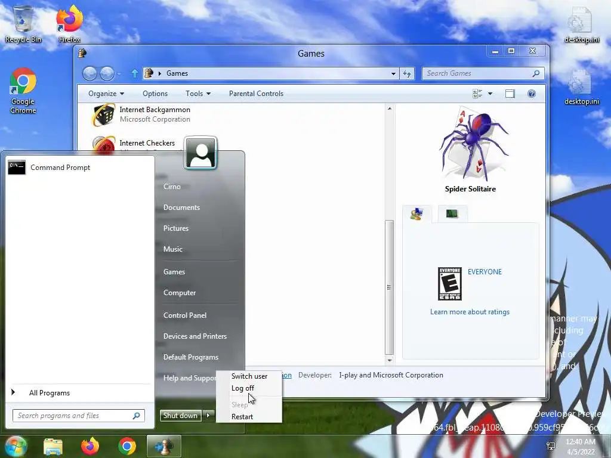Viewport: 611px width, 458px height.
Task: Toggle the preview pane icon
Action: tap(510, 94)
